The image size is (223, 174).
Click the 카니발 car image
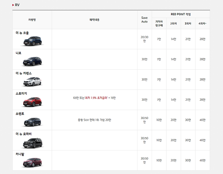pyautogui.click(x=33, y=163)
